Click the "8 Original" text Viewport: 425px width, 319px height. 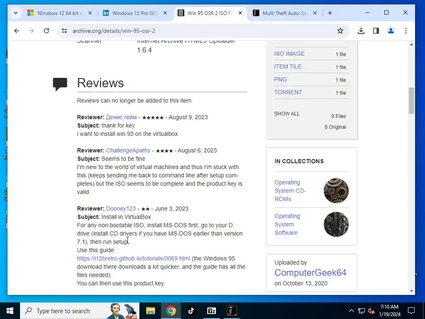(335, 127)
